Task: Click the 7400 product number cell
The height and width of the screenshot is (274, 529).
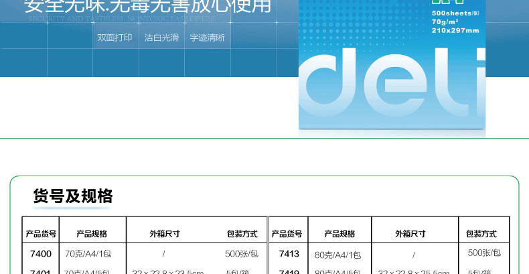Action: pyautogui.click(x=41, y=254)
